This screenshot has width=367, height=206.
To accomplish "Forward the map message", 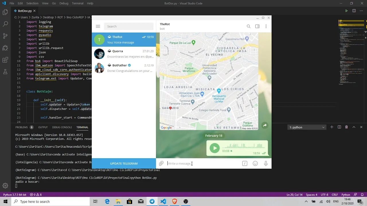I will coord(265,125).
